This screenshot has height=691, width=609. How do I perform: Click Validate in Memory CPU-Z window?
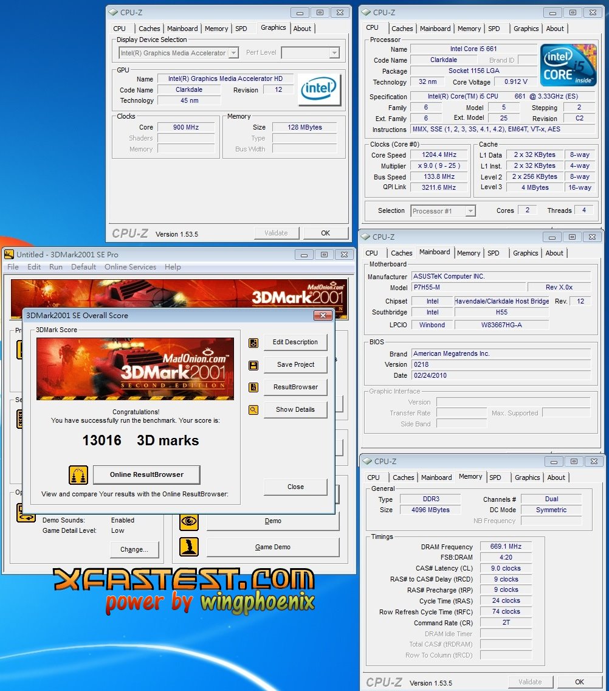530,682
